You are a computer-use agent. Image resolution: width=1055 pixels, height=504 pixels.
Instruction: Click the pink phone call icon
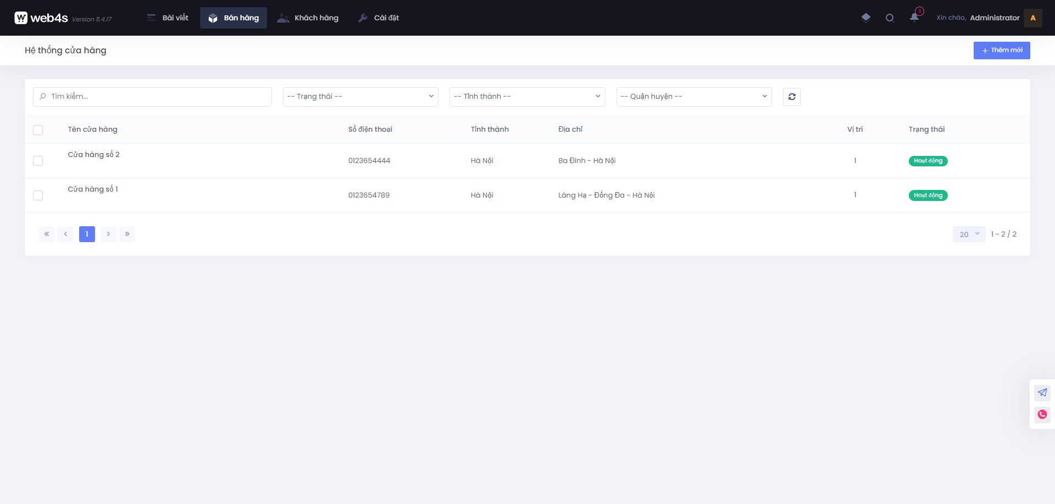[1042, 415]
